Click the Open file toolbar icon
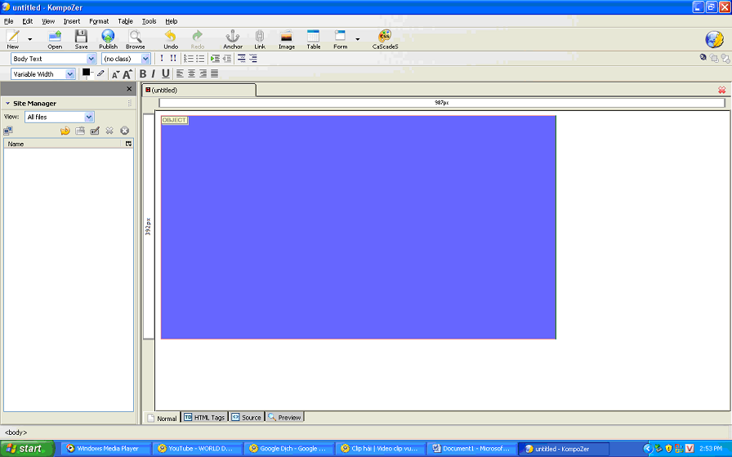This screenshot has width=732, height=457. pyautogui.click(x=55, y=39)
